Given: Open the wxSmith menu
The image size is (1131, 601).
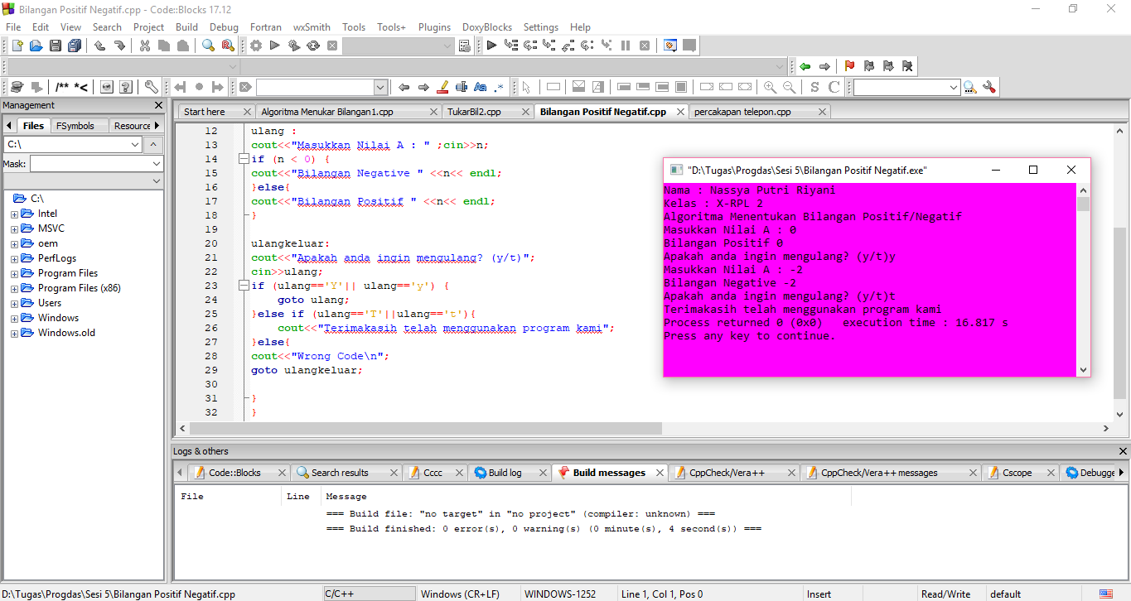Looking at the screenshot, I should pyautogui.click(x=312, y=27).
